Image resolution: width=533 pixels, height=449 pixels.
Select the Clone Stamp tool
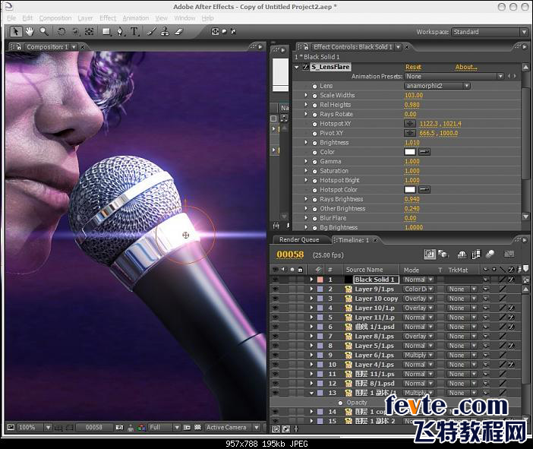165,32
